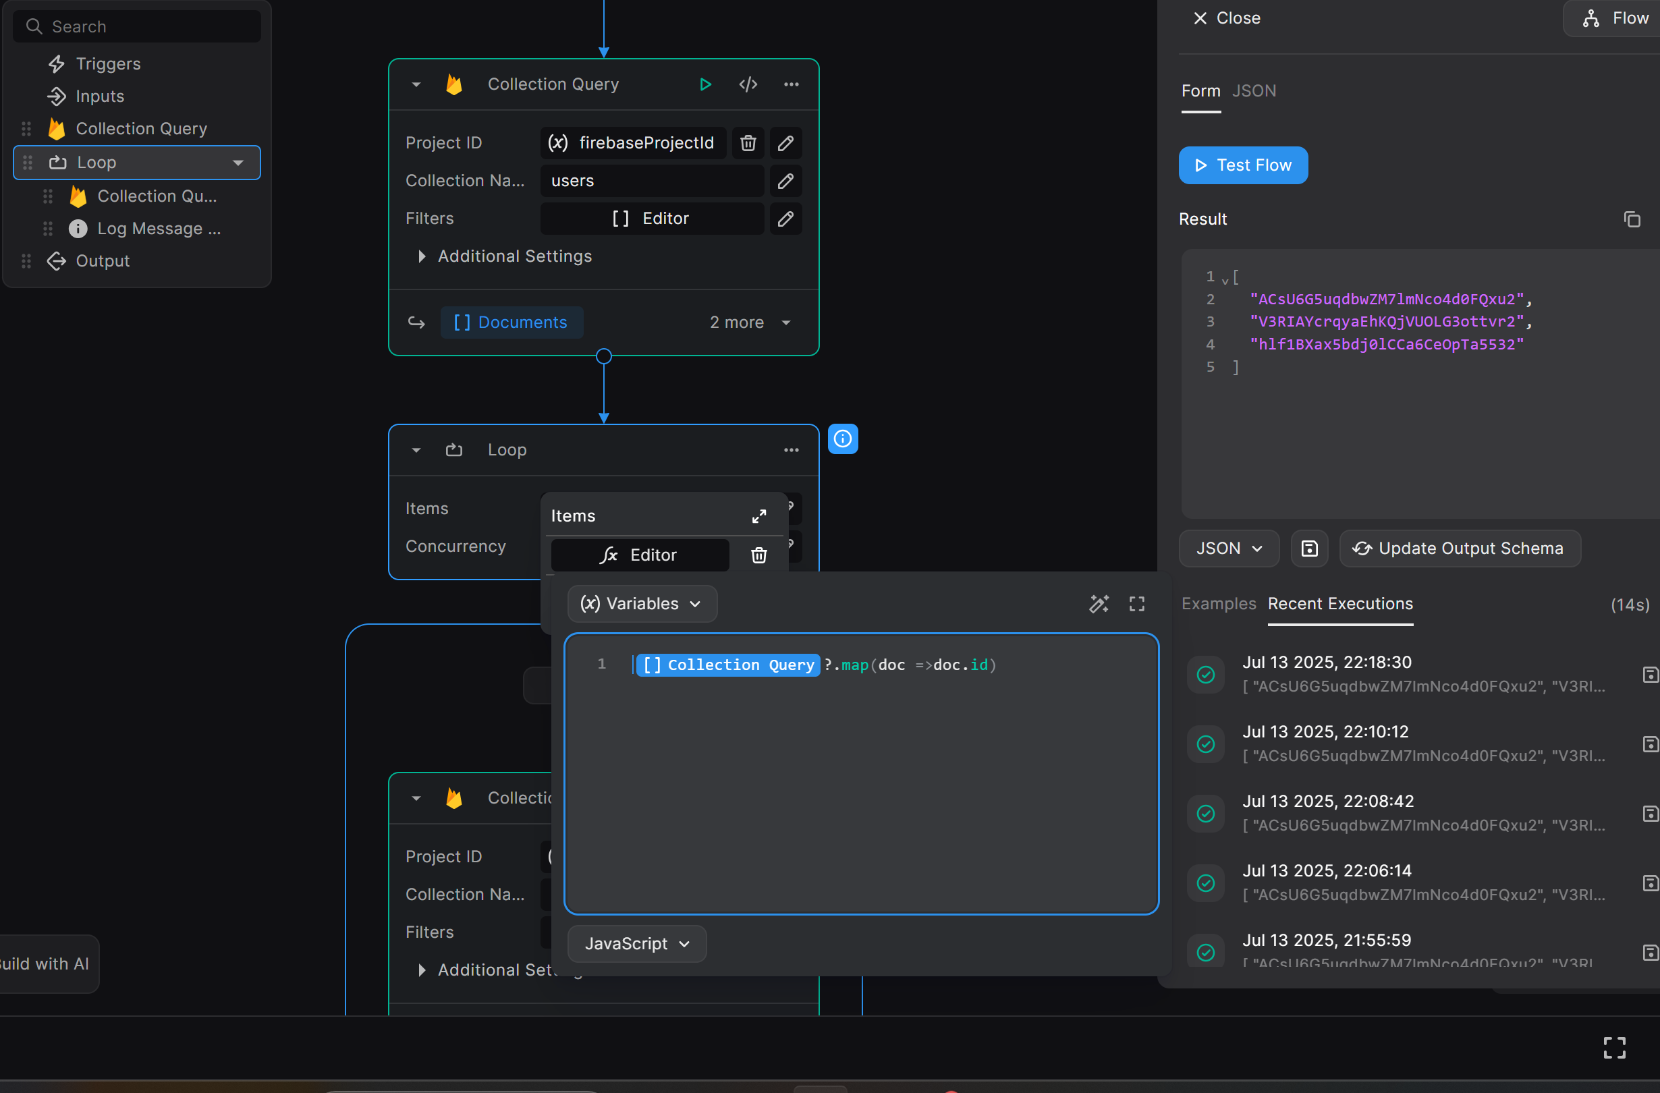Image resolution: width=1660 pixels, height=1093 pixels.
Task: Delete the Items Editor expression trash icon
Action: [759, 555]
